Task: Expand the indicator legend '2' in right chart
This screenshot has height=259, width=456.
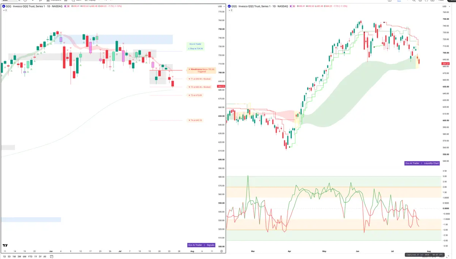Action: point(230,10)
